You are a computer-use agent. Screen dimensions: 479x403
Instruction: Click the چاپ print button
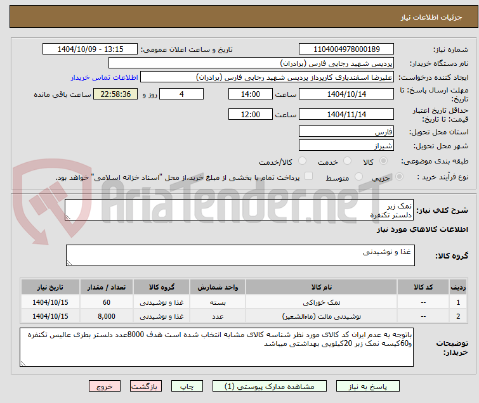coord(187,387)
